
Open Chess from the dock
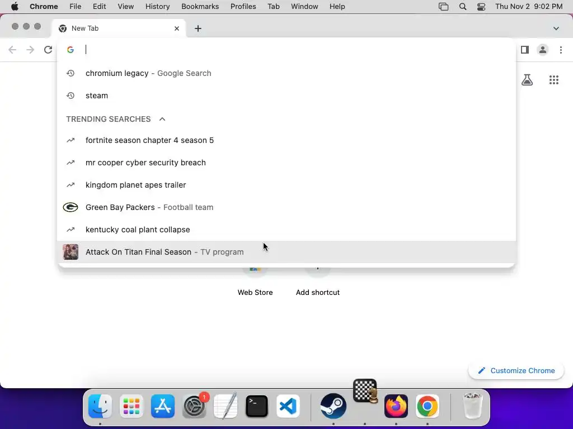pos(365,391)
